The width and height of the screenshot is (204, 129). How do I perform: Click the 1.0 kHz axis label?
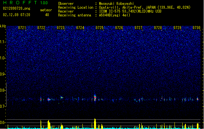pyautogui.click(x=3, y=58)
